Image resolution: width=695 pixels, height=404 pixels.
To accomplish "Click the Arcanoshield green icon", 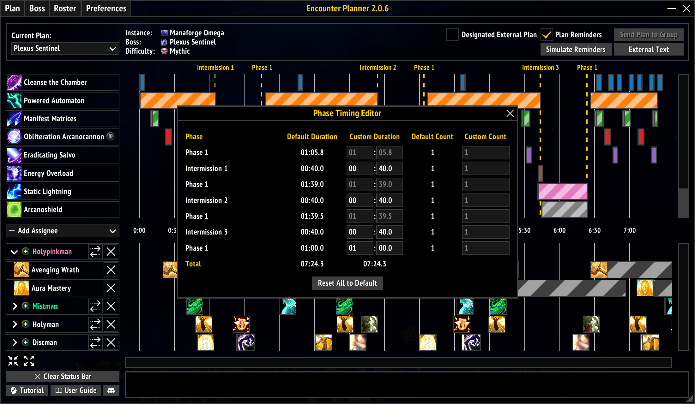I will pyautogui.click(x=14, y=210).
